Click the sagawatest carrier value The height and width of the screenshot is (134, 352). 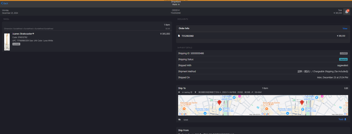pyautogui.click(x=343, y=65)
